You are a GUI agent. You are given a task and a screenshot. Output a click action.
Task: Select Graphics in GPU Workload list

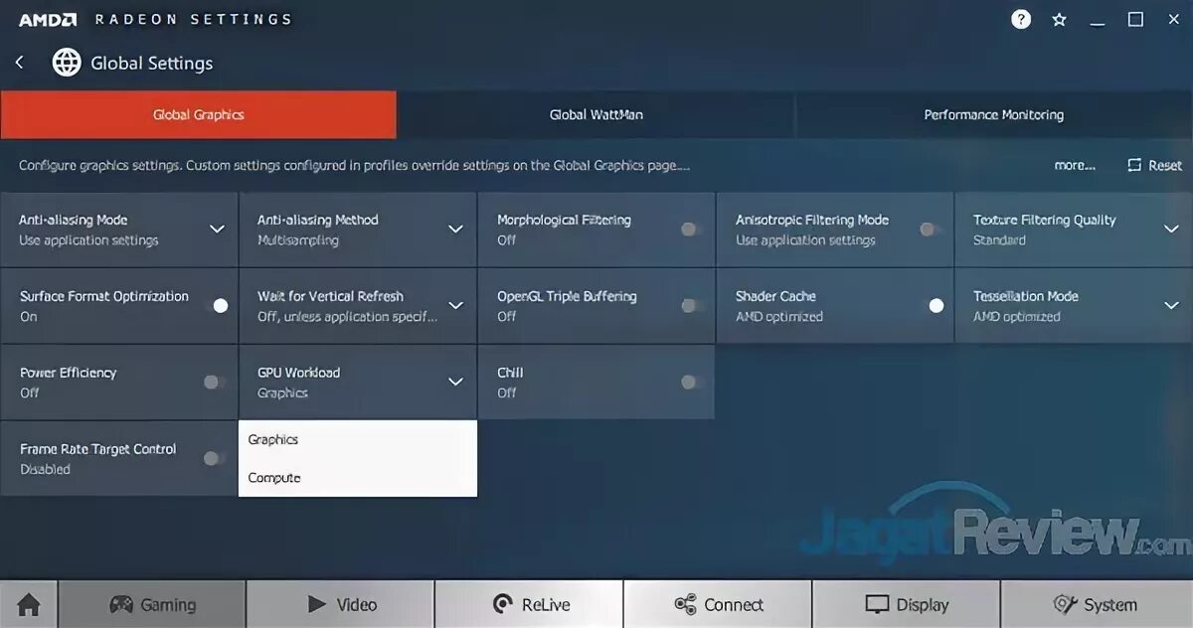pos(358,439)
